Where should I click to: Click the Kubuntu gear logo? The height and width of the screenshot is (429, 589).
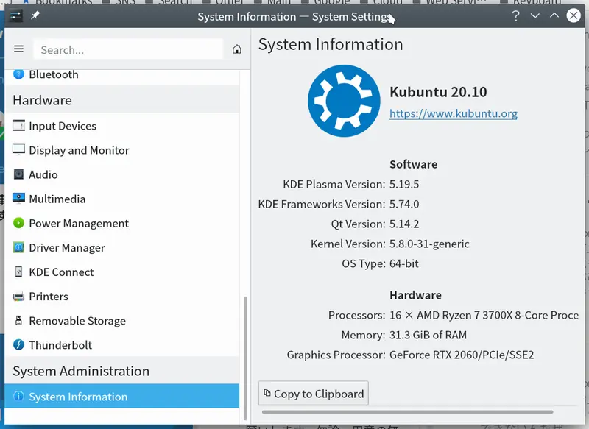tap(344, 101)
